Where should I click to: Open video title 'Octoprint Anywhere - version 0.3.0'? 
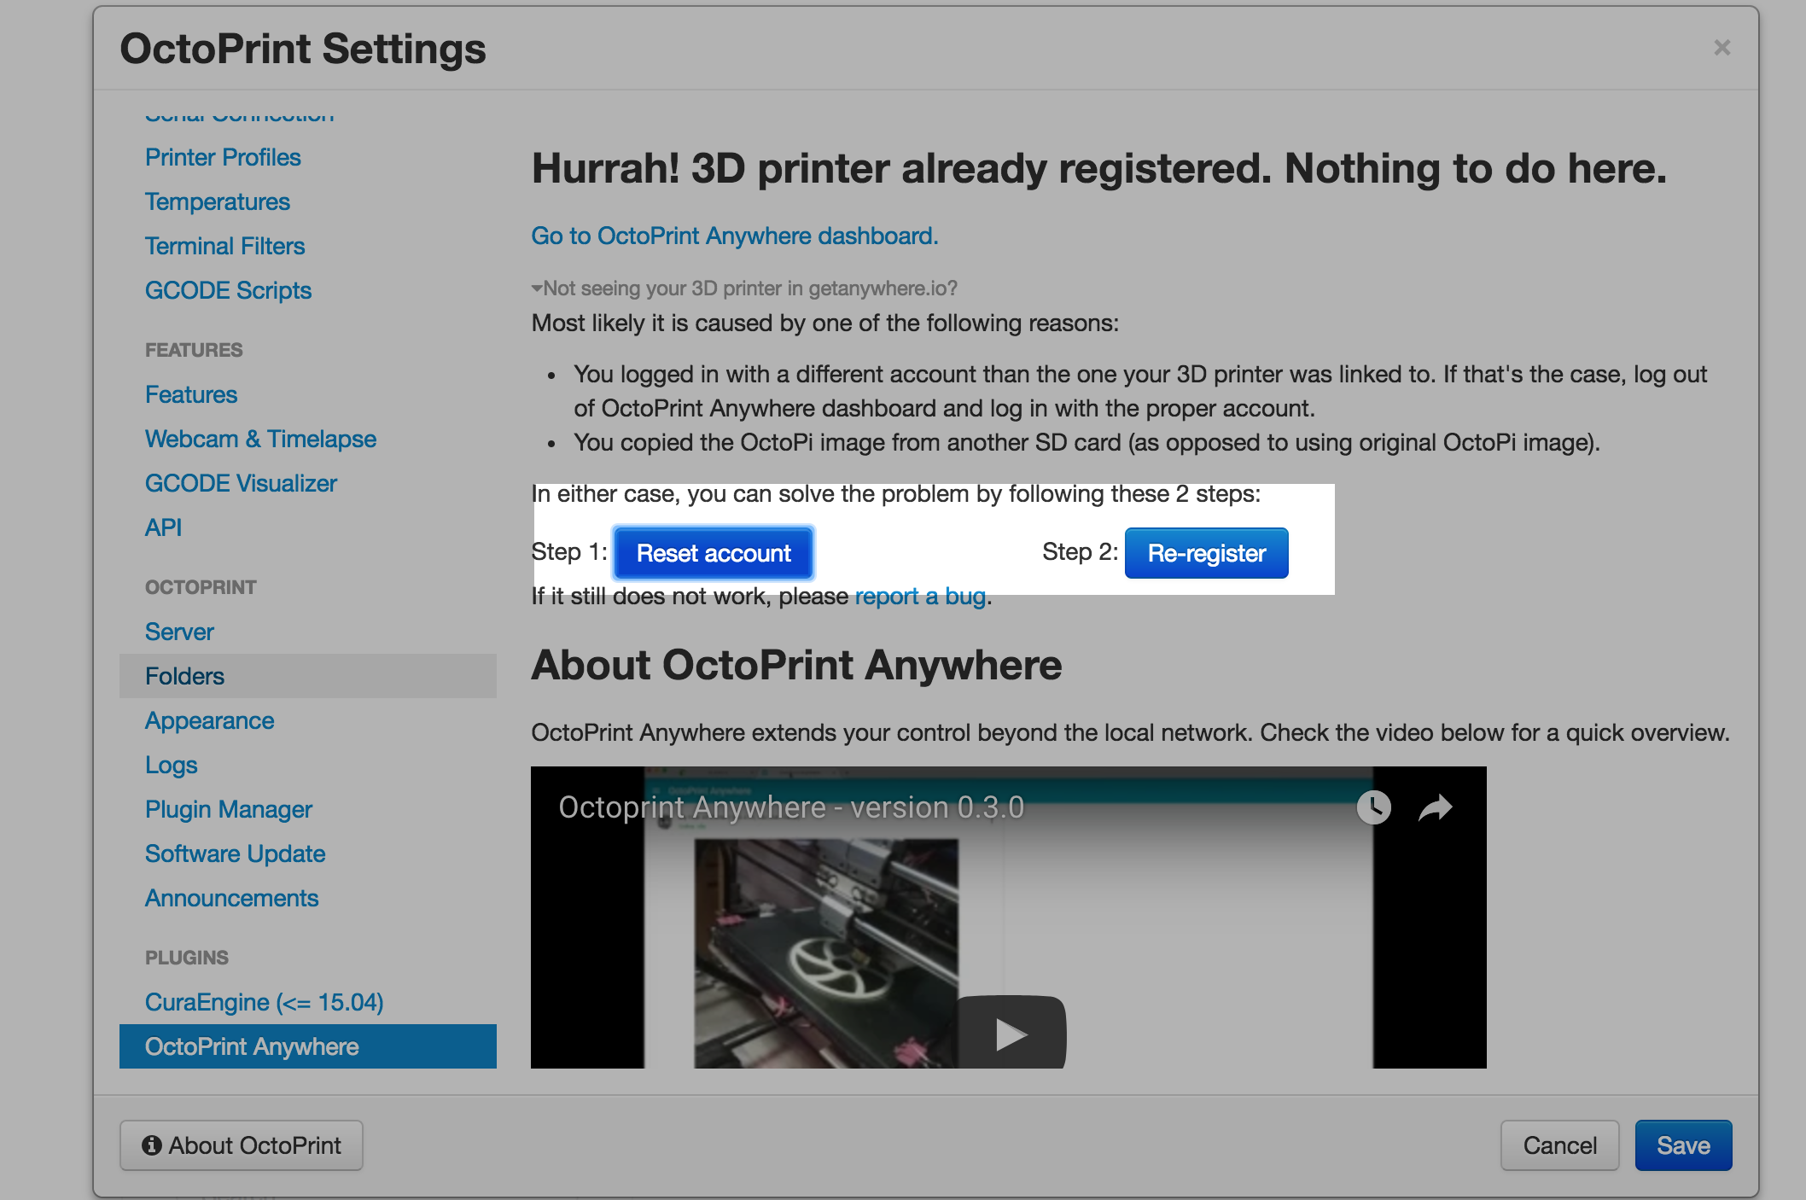point(791,807)
